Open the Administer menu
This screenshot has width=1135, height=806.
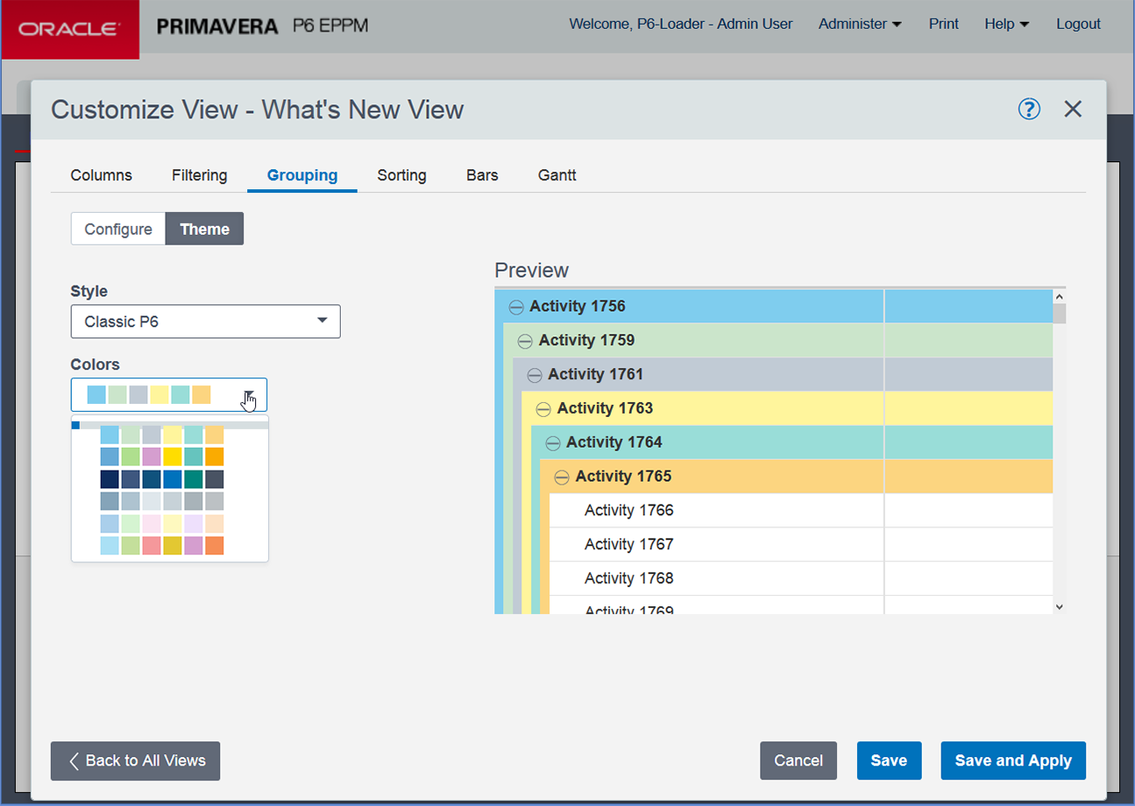tap(859, 25)
